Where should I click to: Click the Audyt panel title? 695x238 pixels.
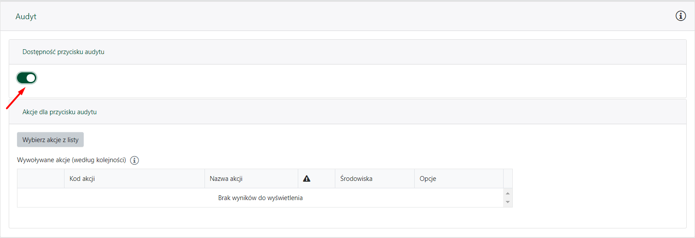[x=26, y=17]
